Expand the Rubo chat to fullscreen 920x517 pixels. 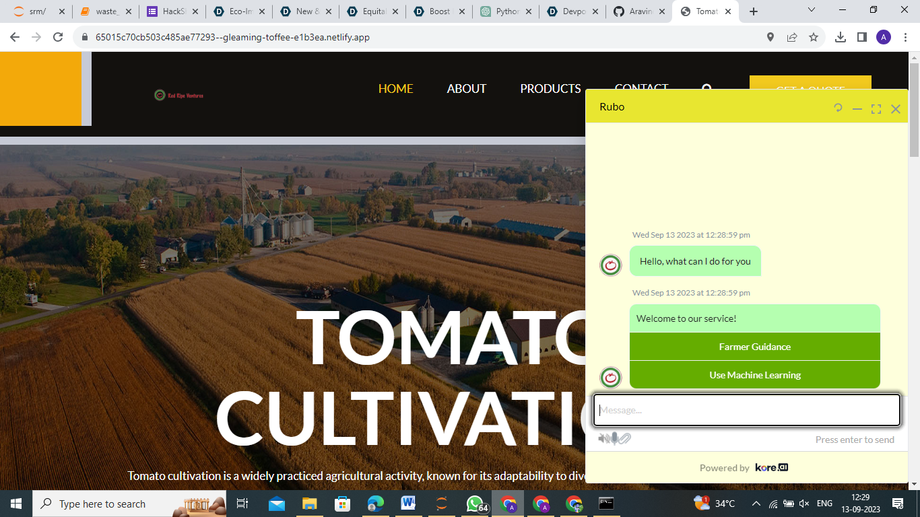point(876,108)
